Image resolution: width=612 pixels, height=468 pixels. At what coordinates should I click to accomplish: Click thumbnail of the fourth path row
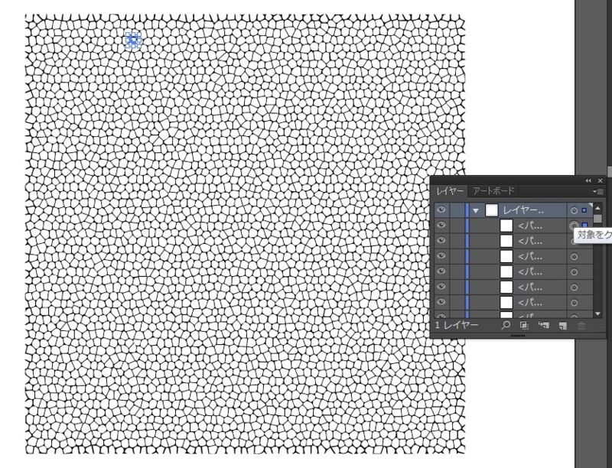pyautogui.click(x=506, y=271)
